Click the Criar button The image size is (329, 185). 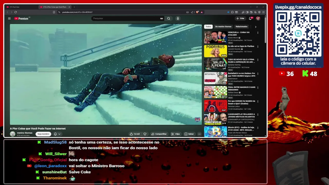pyautogui.click(x=240, y=18)
